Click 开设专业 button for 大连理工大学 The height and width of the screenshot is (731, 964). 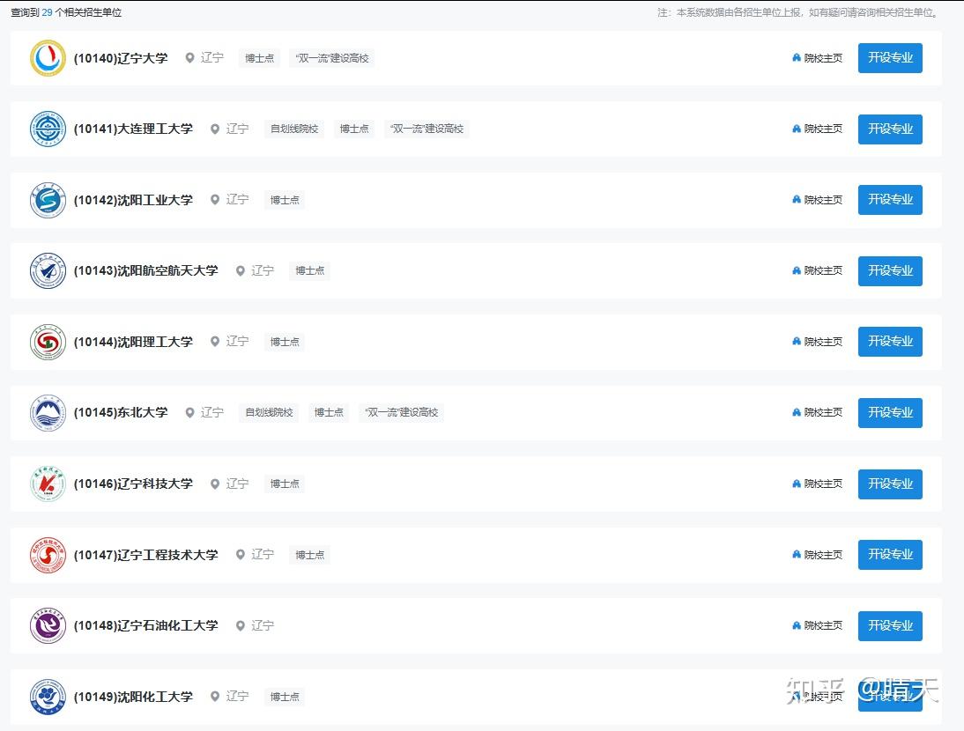[890, 129]
